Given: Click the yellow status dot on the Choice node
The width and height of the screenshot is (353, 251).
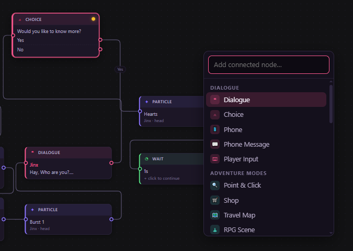Looking at the screenshot, I should (93, 19).
